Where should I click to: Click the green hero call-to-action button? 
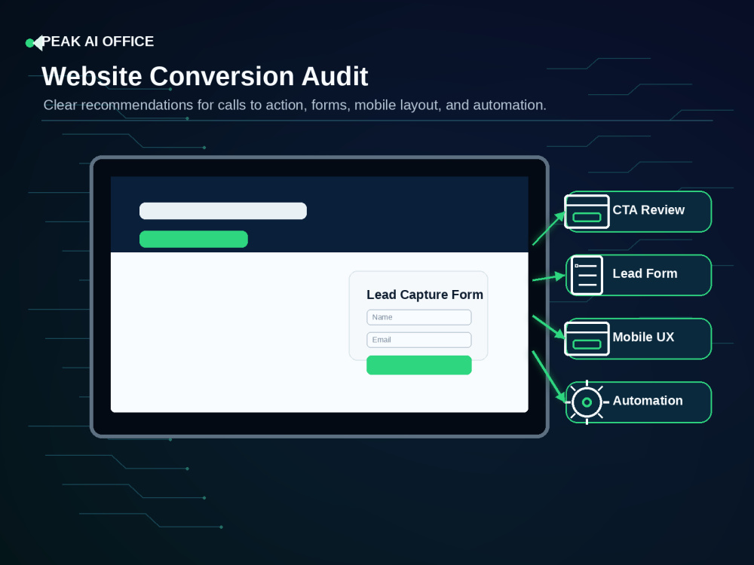193,240
